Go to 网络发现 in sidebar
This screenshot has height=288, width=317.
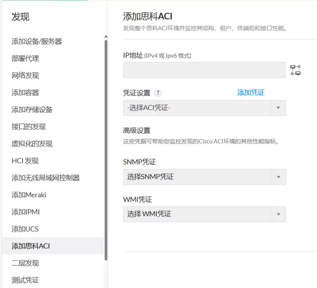pyautogui.click(x=25, y=75)
